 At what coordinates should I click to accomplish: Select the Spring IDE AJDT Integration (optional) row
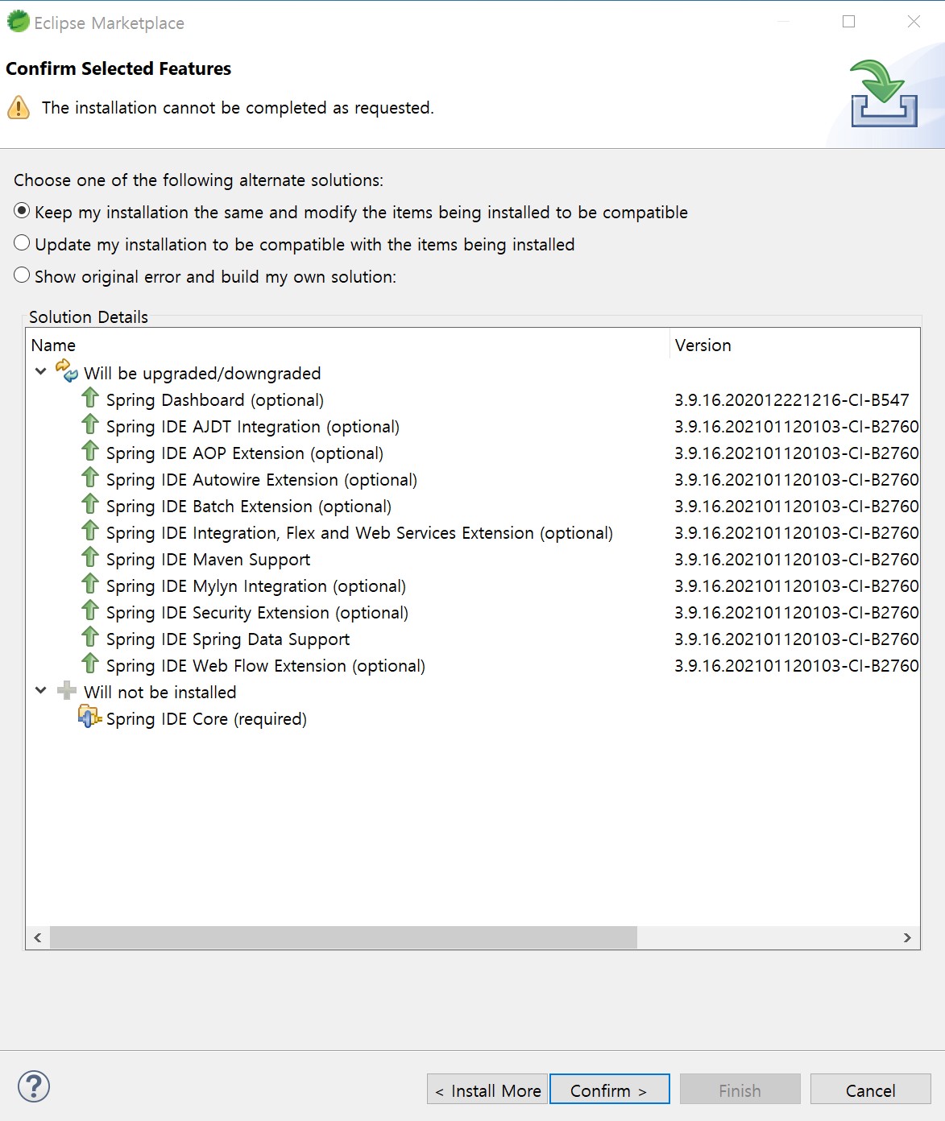253,427
